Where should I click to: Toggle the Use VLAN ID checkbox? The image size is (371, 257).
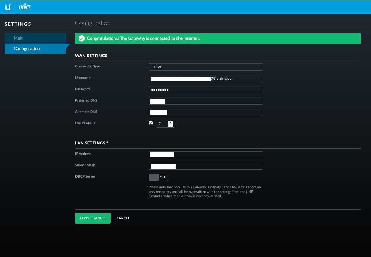pos(151,123)
